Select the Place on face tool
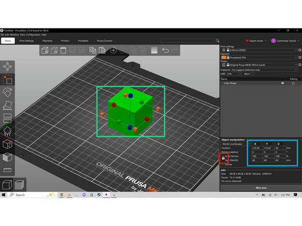 pos(7,105)
